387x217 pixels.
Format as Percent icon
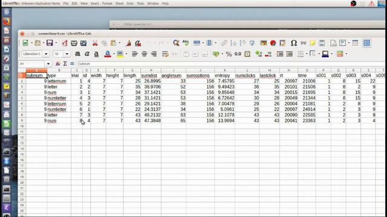229,54
